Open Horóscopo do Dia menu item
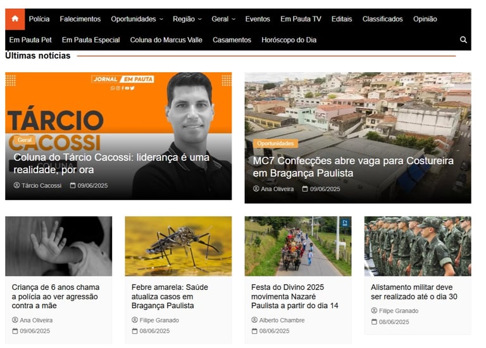The width and height of the screenshot is (486, 348). 289,40
